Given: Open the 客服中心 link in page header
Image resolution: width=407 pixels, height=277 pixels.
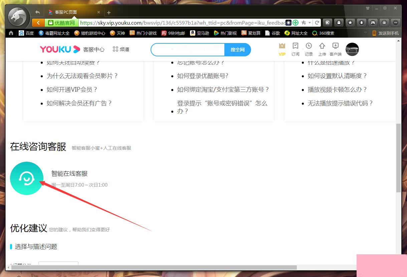Looking at the screenshot, I should pyautogui.click(x=94, y=49).
